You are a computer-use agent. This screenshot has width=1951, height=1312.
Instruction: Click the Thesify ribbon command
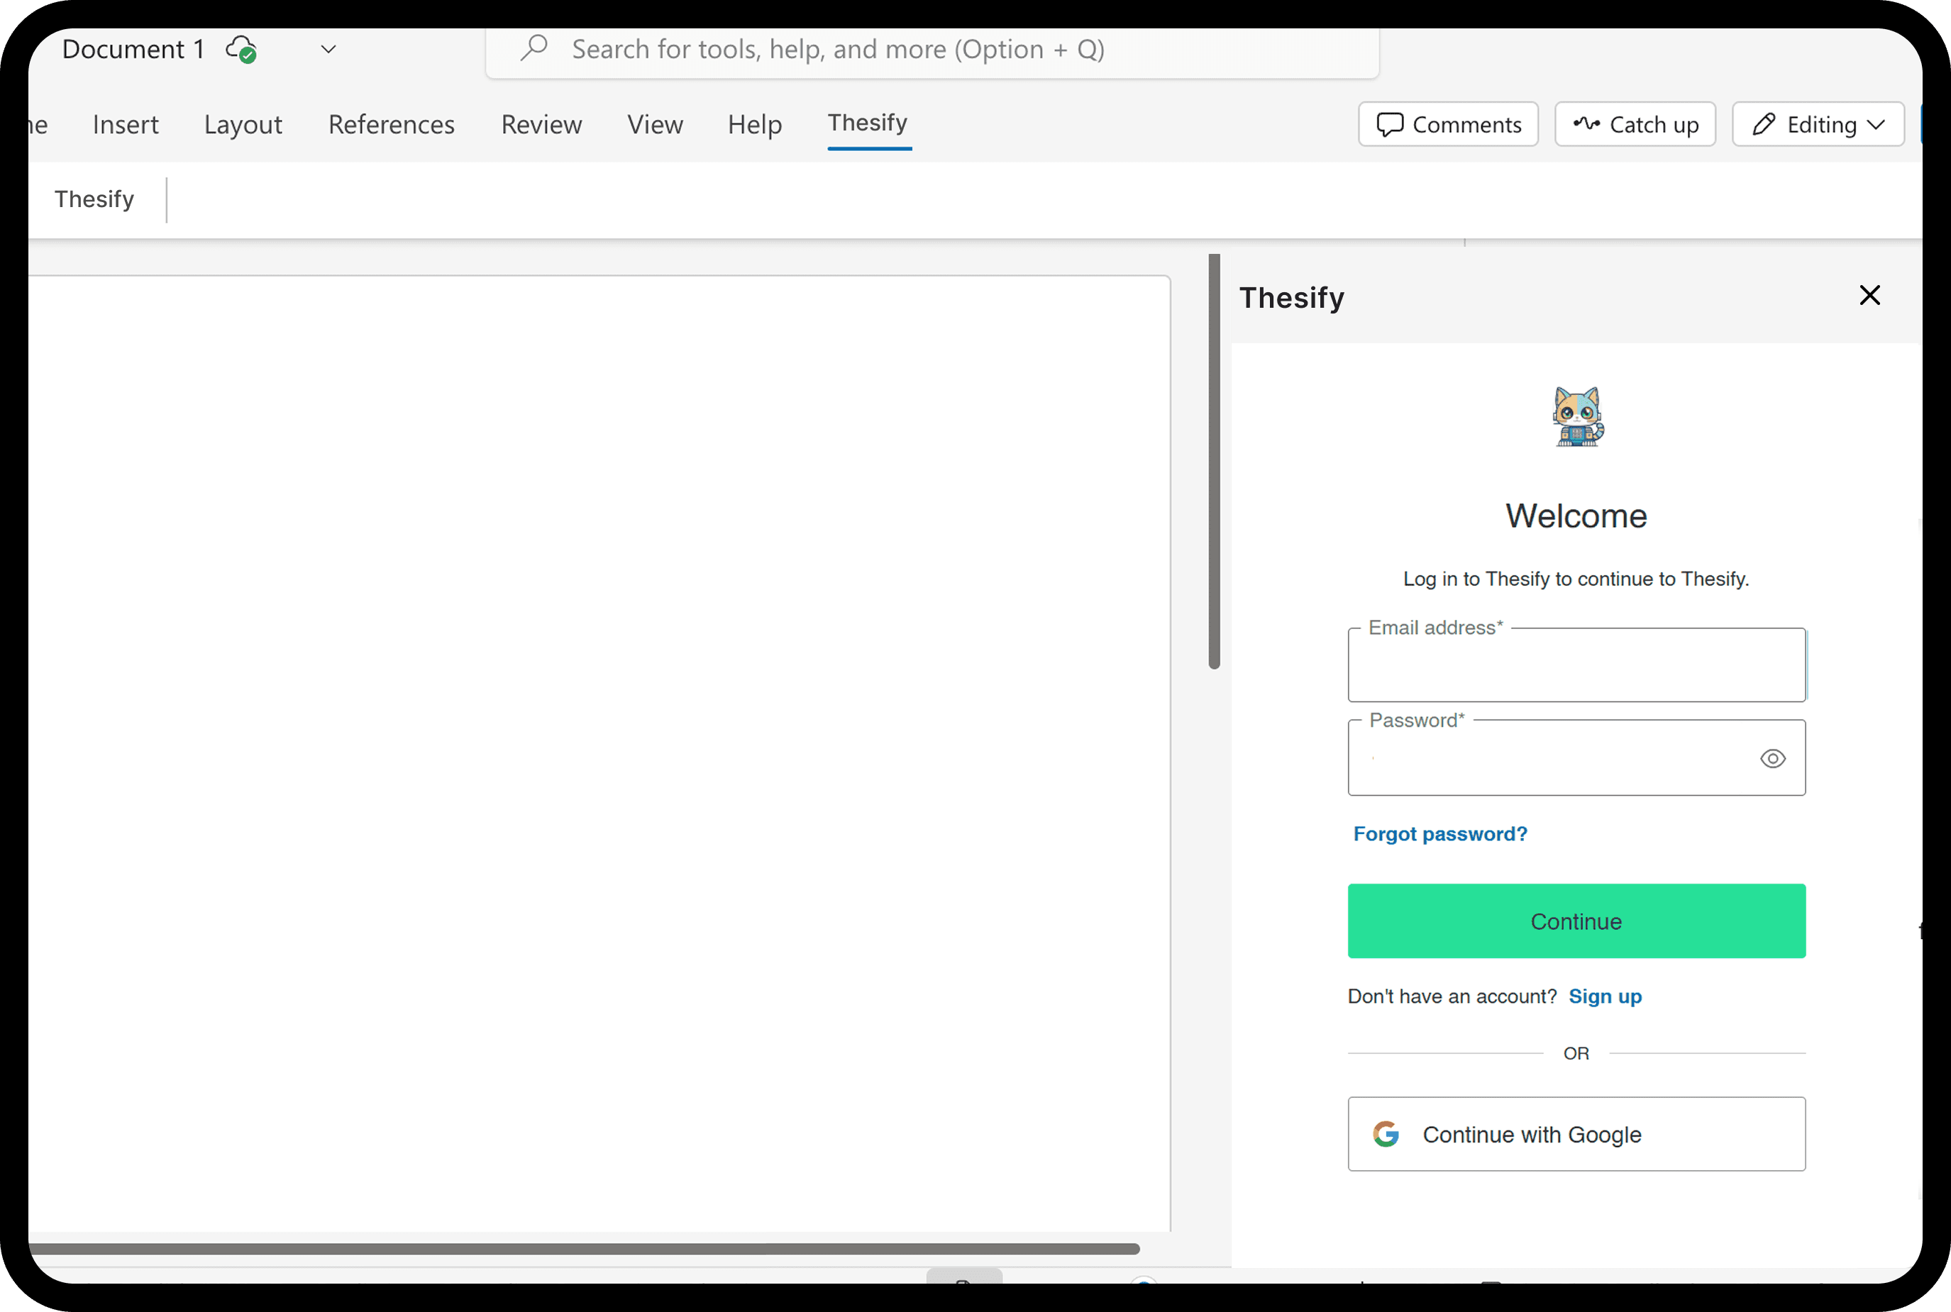coord(94,199)
